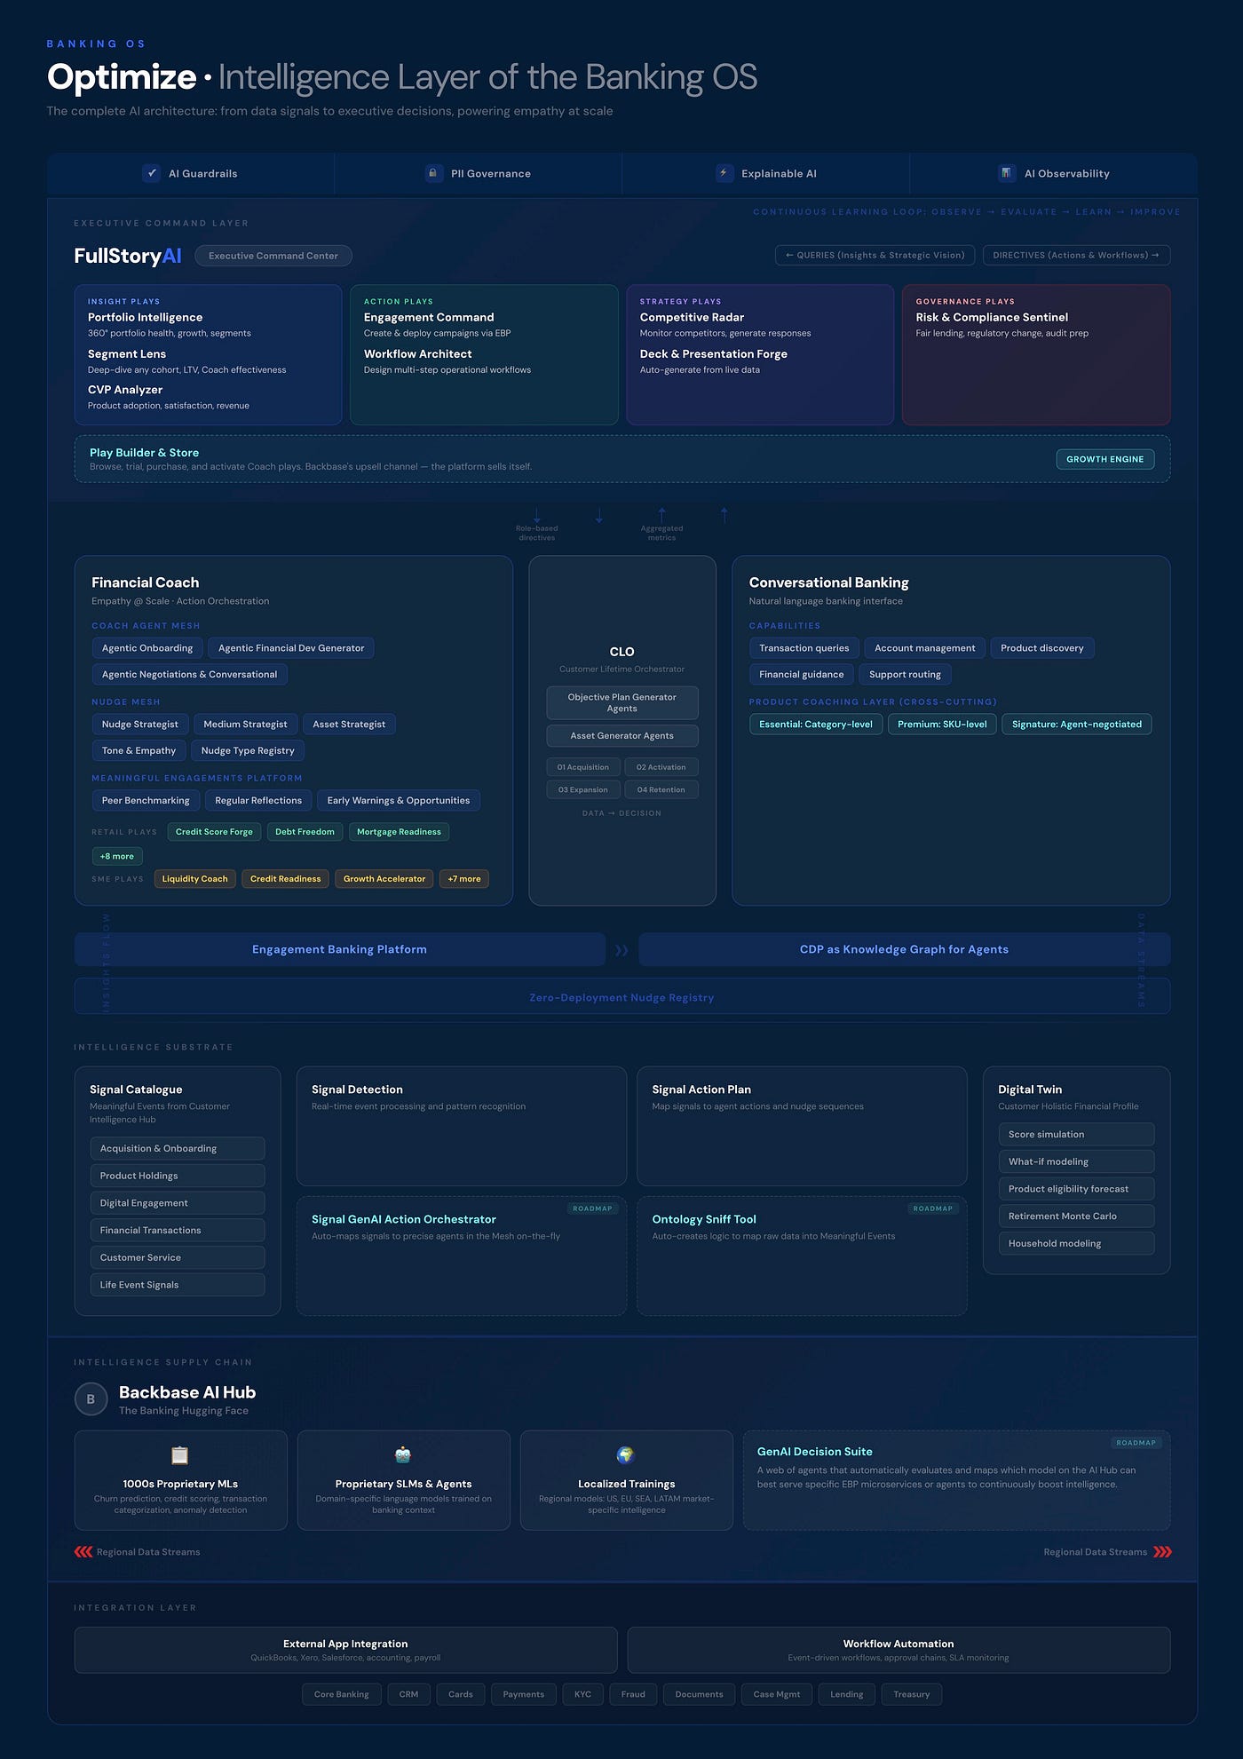The width and height of the screenshot is (1243, 1759).
Task: Select Household modeling in Digital Twin
Action: (x=1077, y=1243)
